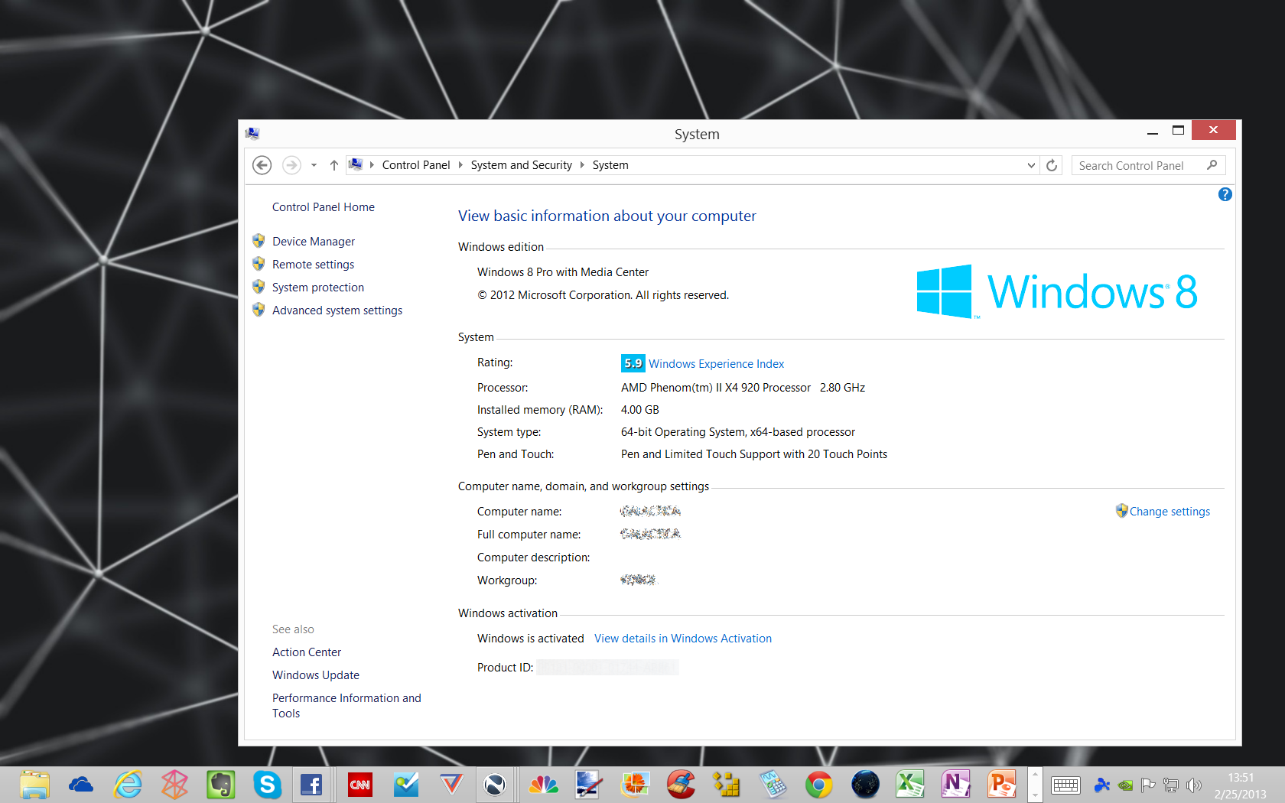Click the help question mark icon
This screenshot has width=1285, height=803.
(x=1225, y=194)
